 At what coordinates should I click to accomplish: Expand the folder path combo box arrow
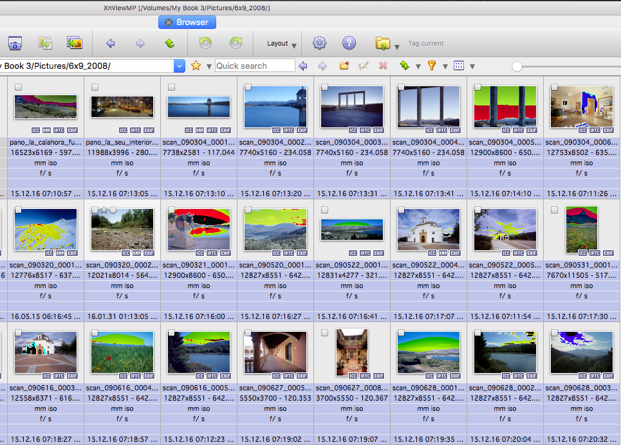pos(179,66)
